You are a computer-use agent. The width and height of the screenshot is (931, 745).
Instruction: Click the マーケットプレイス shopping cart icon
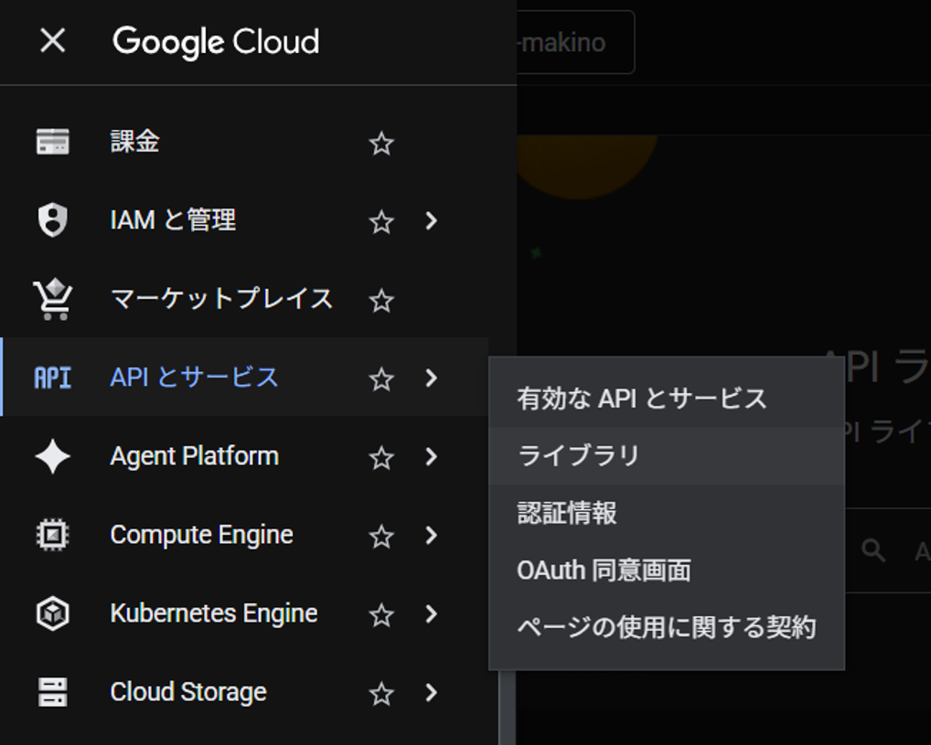click(x=53, y=299)
